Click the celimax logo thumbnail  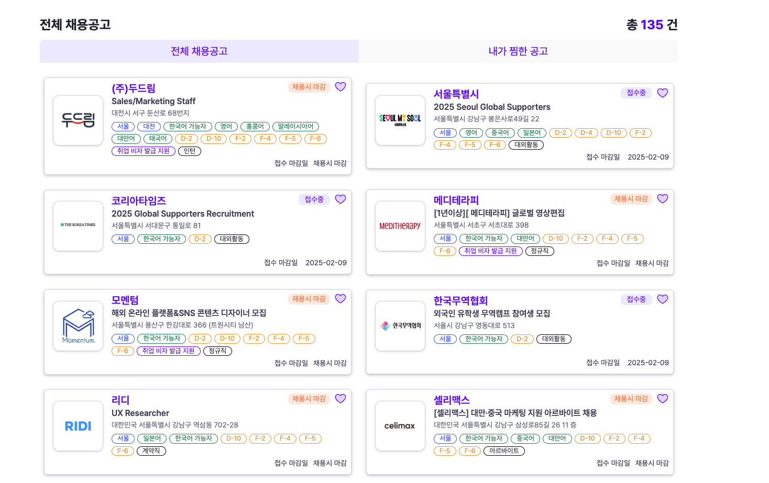point(400,426)
